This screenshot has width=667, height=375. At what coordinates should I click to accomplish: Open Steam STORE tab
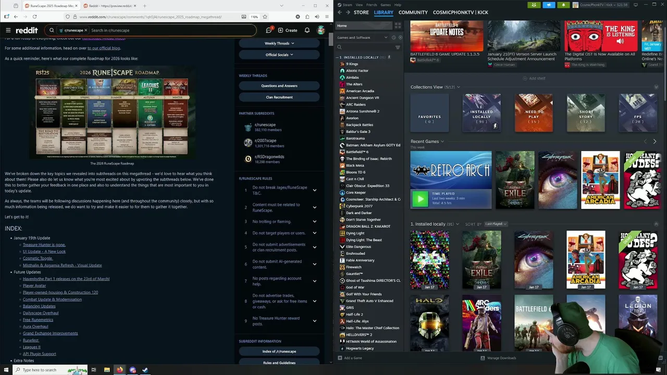(x=361, y=12)
